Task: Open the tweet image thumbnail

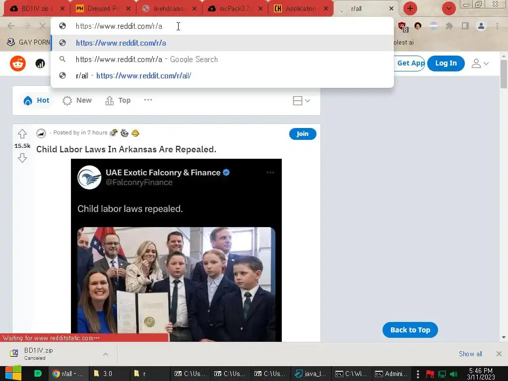Action: tap(176, 284)
